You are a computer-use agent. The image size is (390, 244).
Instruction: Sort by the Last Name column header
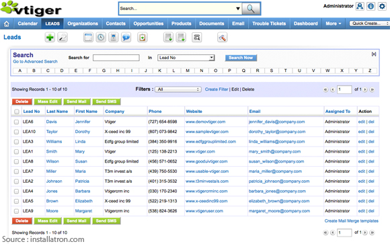tap(57, 112)
